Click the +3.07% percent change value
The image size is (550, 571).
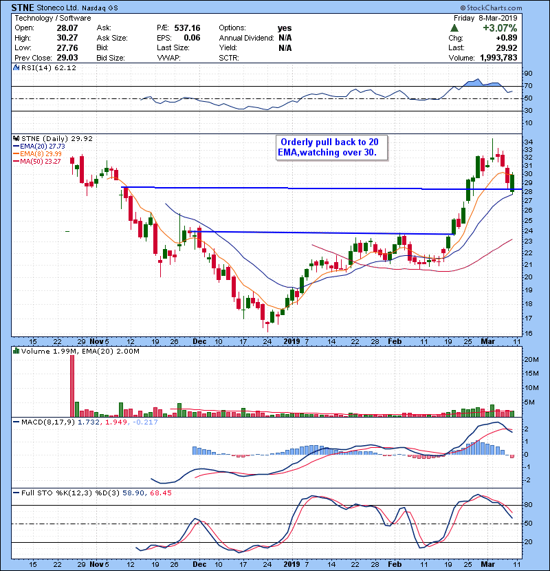(x=500, y=28)
